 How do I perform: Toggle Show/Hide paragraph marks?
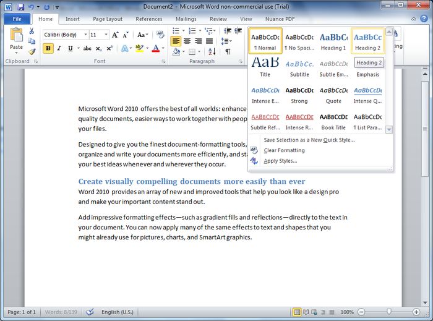[228, 51]
